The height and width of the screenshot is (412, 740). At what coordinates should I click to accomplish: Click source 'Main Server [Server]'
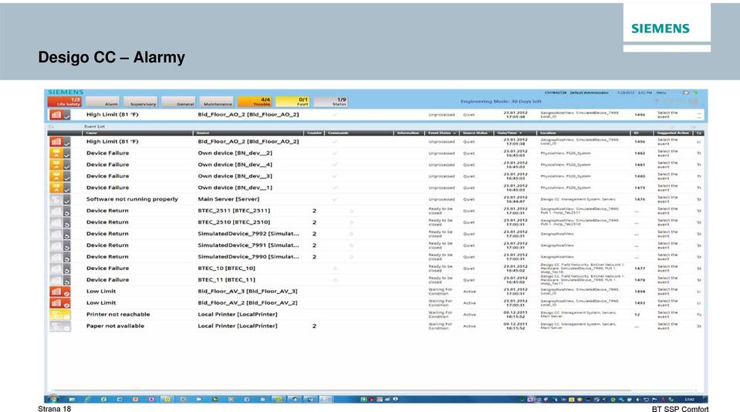tap(228, 199)
